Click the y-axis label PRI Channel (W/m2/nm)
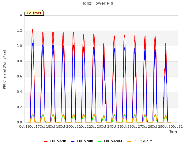196x147 pixels. click(4, 70)
